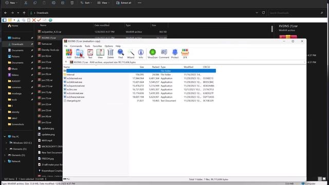Open the File menu in WinRAR
329x185 pixels.
tap(66, 46)
